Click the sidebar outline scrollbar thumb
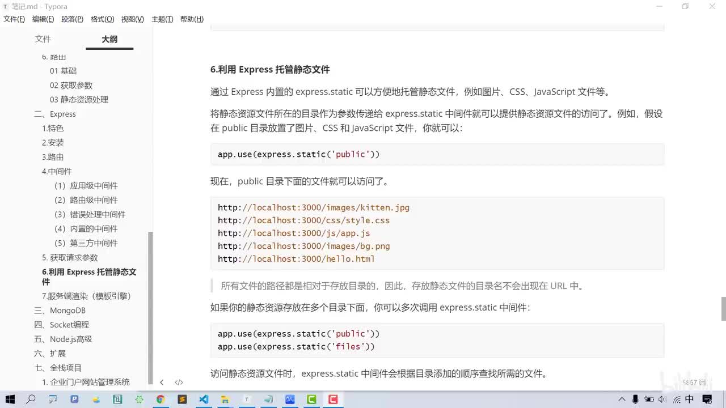 tap(150, 308)
